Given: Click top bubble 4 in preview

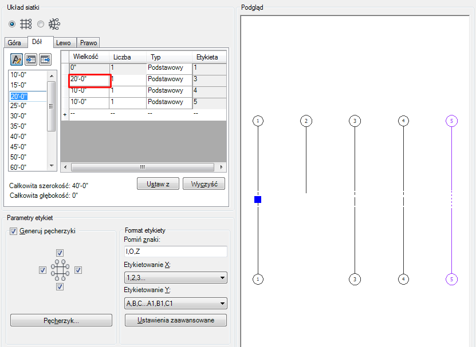Looking at the screenshot, I should tap(403, 121).
